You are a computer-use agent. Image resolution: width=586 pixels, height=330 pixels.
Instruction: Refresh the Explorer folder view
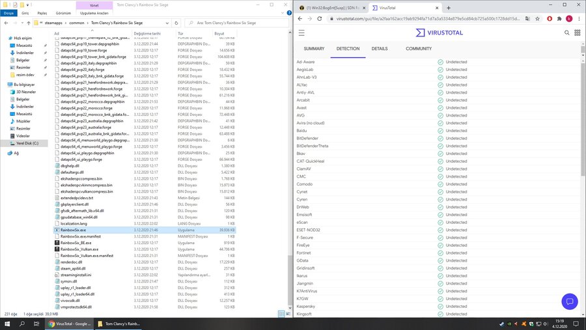[176, 23]
